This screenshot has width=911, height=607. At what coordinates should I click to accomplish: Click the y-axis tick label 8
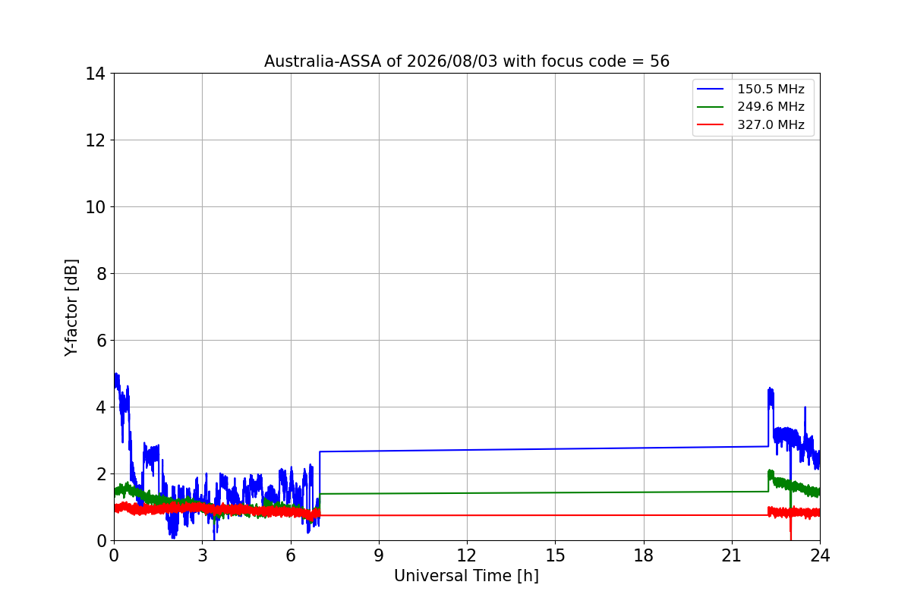101,274
